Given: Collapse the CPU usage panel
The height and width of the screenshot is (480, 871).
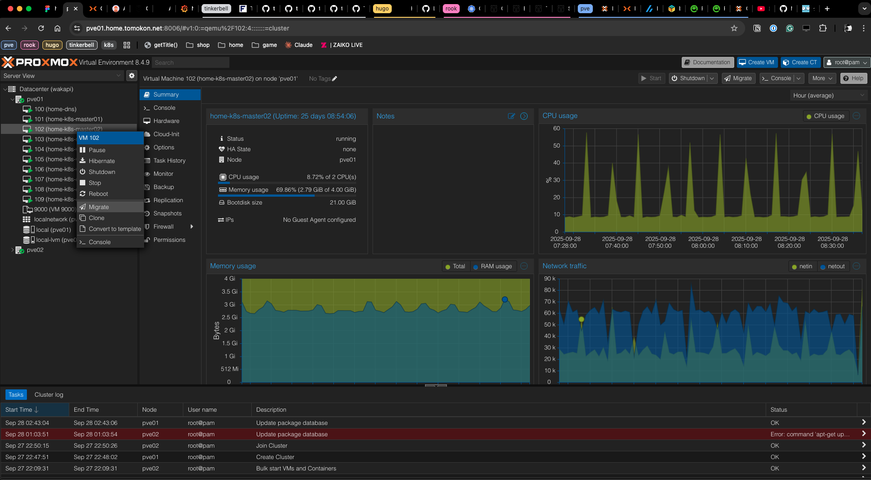Looking at the screenshot, I should click(x=856, y=116).
